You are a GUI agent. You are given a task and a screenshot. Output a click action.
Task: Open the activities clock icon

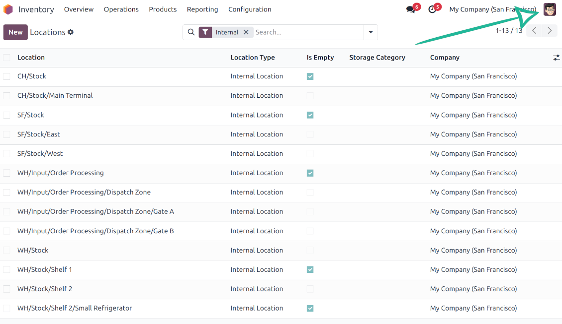click(x=432, y=9)
